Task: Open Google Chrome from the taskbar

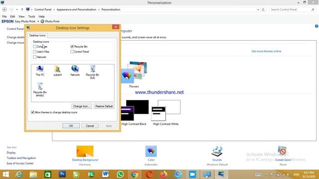Action: 134,175
